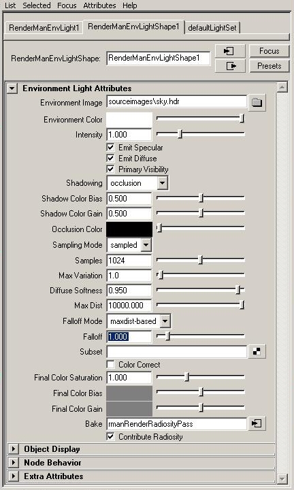Click the load input connection icon near Focus
This screenshot has height=490, width=294.
(230, 51)
